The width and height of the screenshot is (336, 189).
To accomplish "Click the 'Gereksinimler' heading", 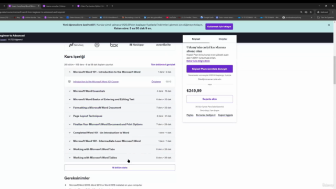I will pyautogui.click(x=77, y=178).
